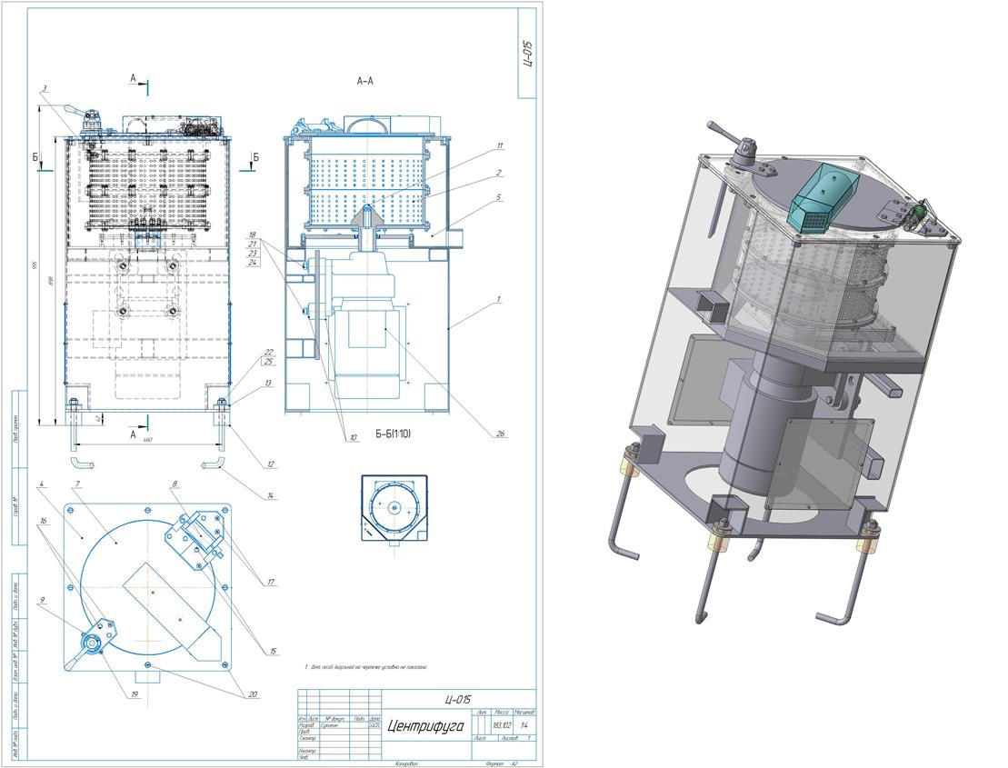Screen dimensions: 1008x768
Task: Click callout number 20
Action: pyautogui.click(x=253, y=694)
